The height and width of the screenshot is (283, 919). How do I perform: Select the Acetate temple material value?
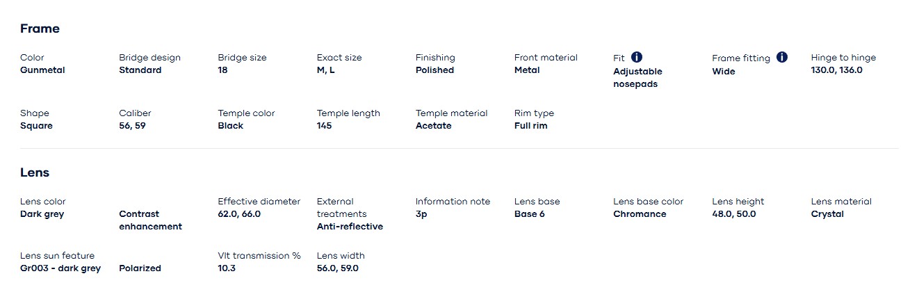(x=433, y=126)
